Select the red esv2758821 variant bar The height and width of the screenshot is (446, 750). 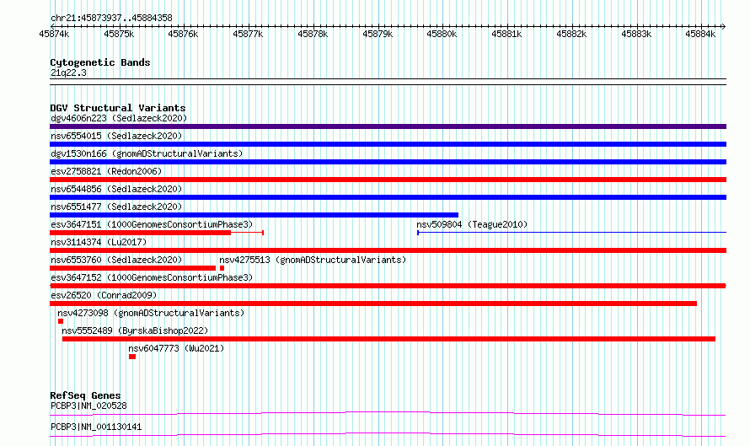[x=388, y=180]
